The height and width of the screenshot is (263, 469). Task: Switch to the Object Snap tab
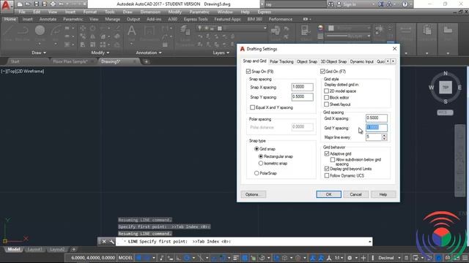[307, 61]
